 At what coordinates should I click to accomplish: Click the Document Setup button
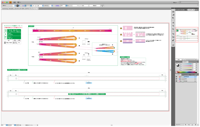pyautogui.click(x=80, y=6)
